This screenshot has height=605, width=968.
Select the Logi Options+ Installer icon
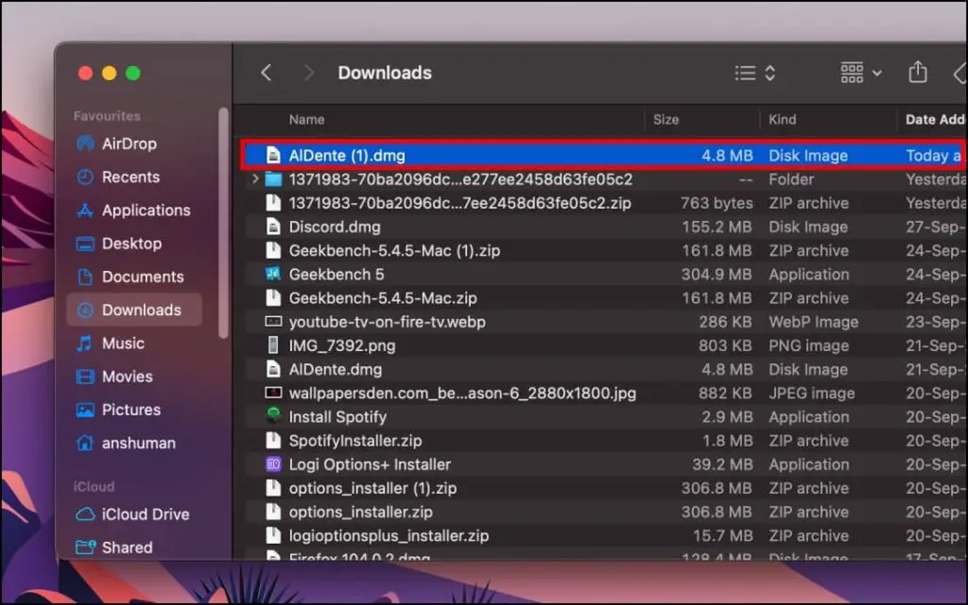coord(273,464)
